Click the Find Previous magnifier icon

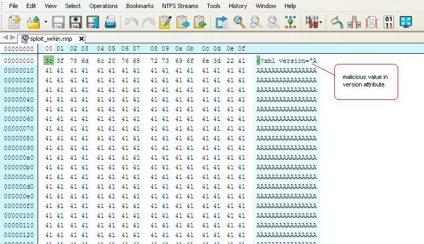pyautogui.click(x=256, y=22)
